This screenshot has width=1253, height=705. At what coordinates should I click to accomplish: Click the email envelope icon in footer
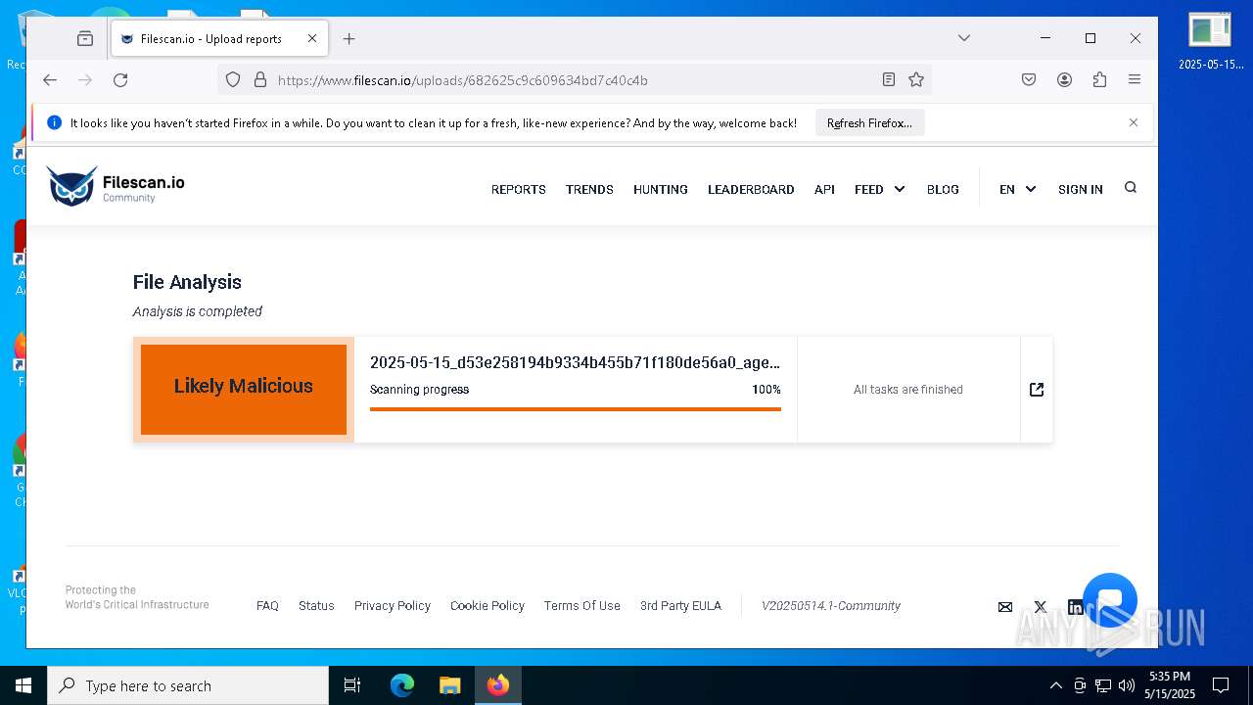(x=1005, y=607)
